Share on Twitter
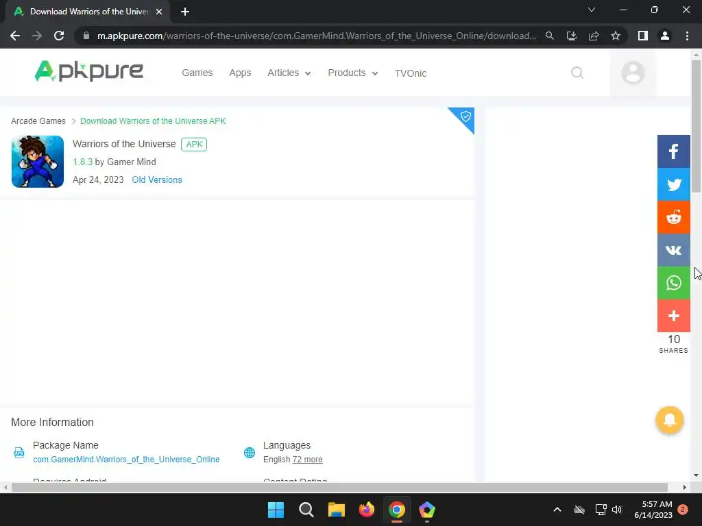 point(673,184)
